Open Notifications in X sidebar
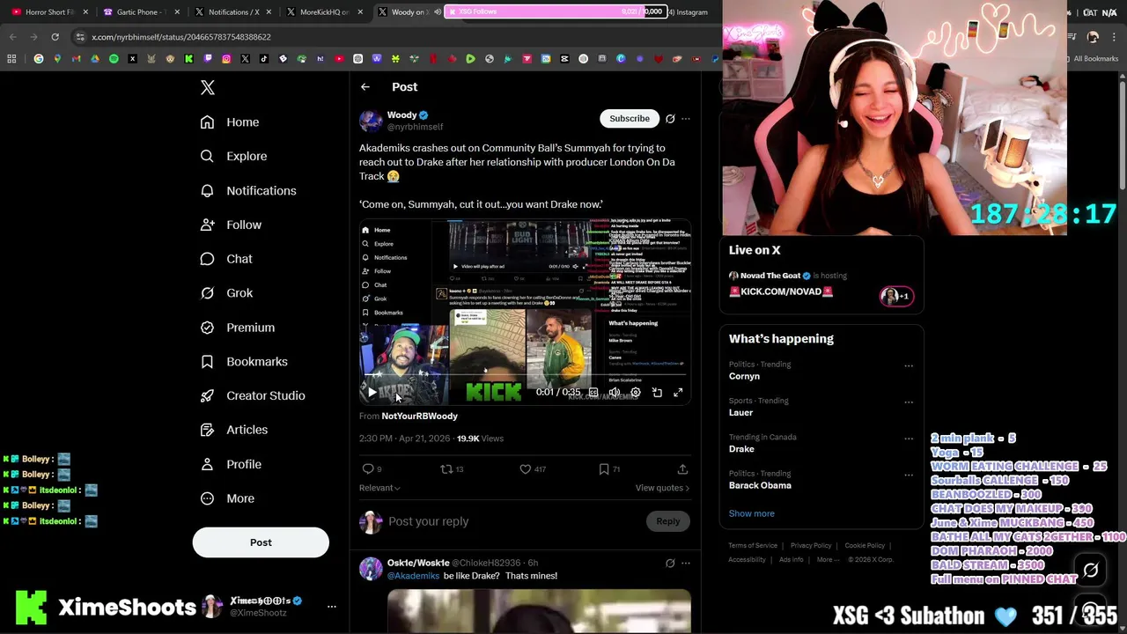 coord(248,190)
